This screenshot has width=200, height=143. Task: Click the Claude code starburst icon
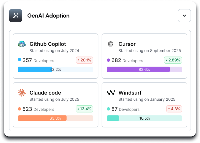point(22,93)
